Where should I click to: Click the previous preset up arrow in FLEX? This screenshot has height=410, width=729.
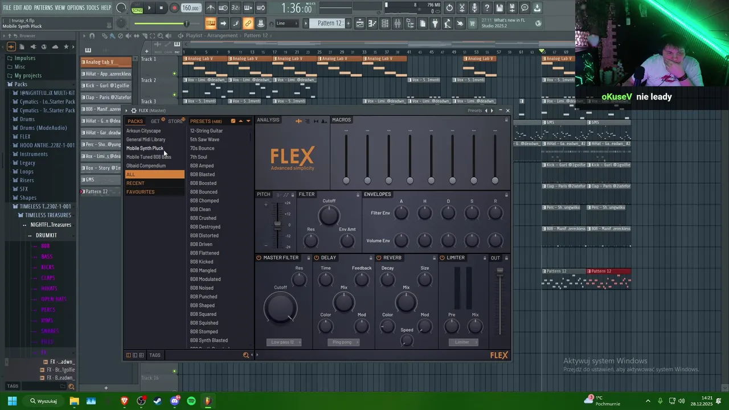tap(240, 121)
